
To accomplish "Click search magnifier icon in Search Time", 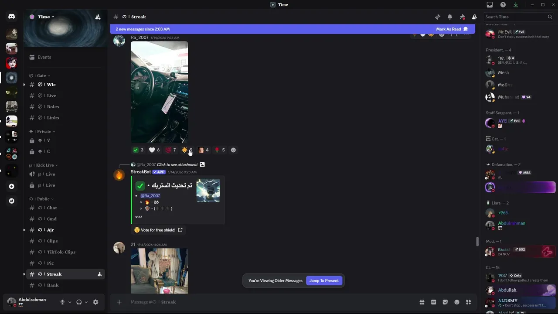I will click(x=550, y=17).
